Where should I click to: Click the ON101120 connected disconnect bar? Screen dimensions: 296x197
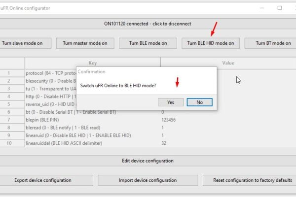tap(148, 24)
